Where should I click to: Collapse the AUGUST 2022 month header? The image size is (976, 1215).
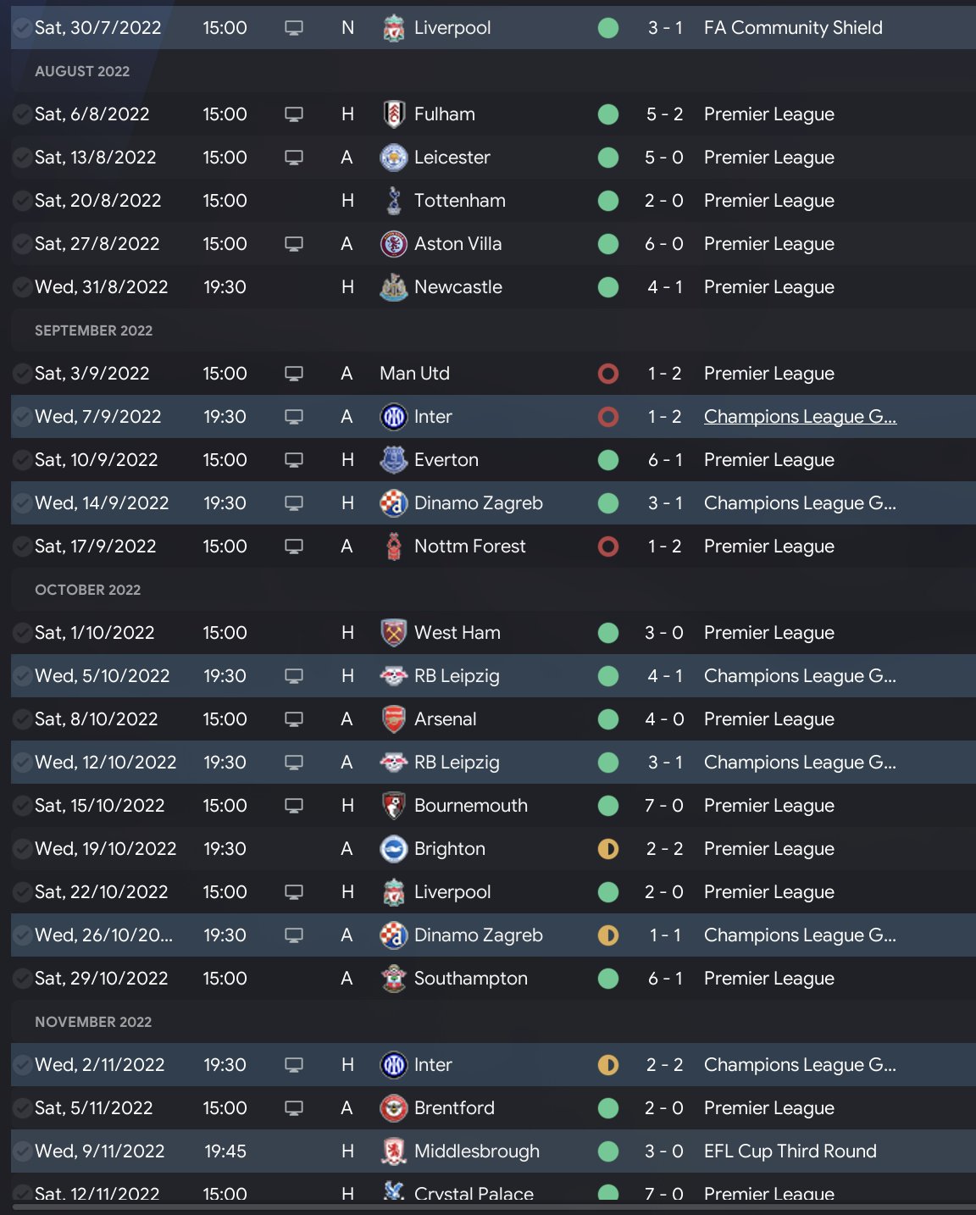pos(82,71)
